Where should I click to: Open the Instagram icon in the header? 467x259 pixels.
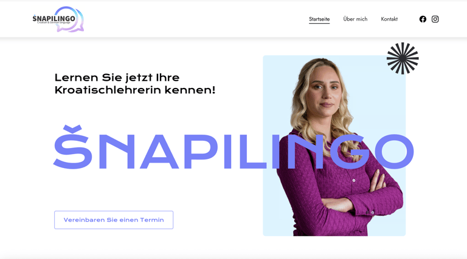click(435, 19)
